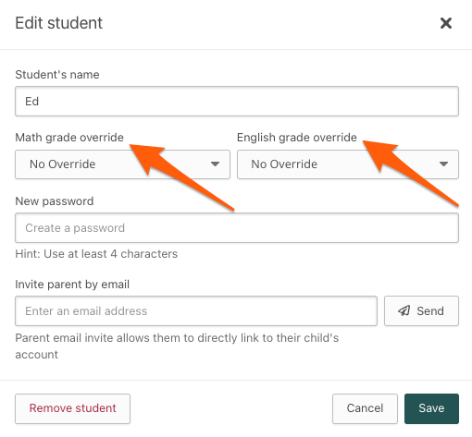The image size is (472, 437).
Task: Click the password hint text
Action: pyautogui.click(x=96, y=254)
